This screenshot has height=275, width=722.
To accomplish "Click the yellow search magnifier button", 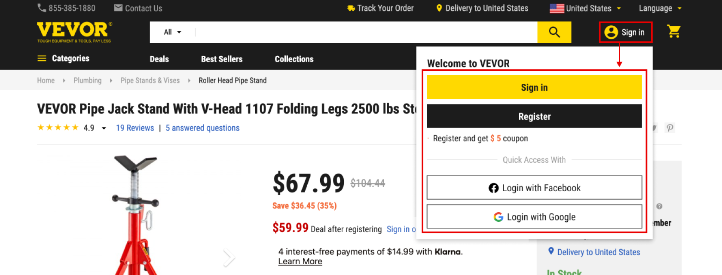I will coord(554,32).
